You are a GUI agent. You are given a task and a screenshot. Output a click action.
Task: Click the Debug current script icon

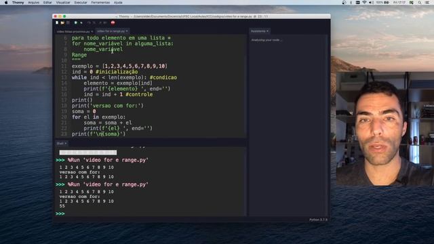(x=81, y=22)
